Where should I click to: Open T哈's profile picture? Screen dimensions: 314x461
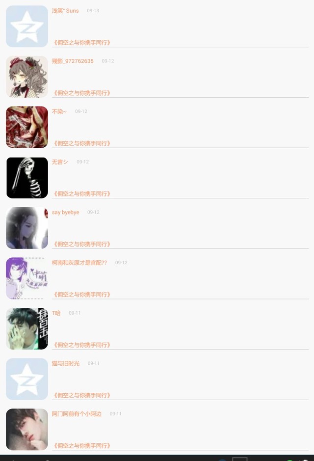point(26,329)
